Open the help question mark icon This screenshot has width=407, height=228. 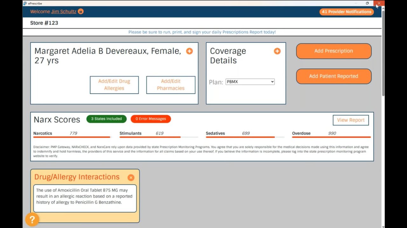point(32,219)
